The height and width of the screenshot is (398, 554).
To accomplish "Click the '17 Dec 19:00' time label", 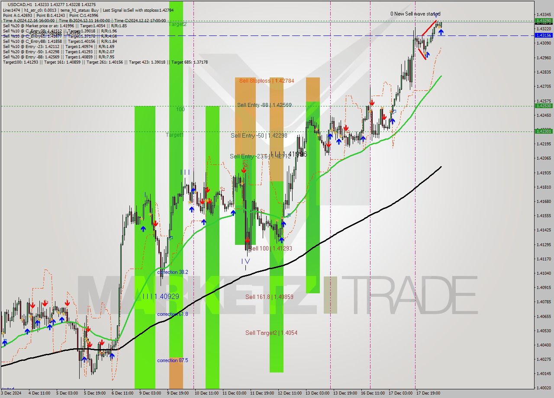I will tap(429, 393).
